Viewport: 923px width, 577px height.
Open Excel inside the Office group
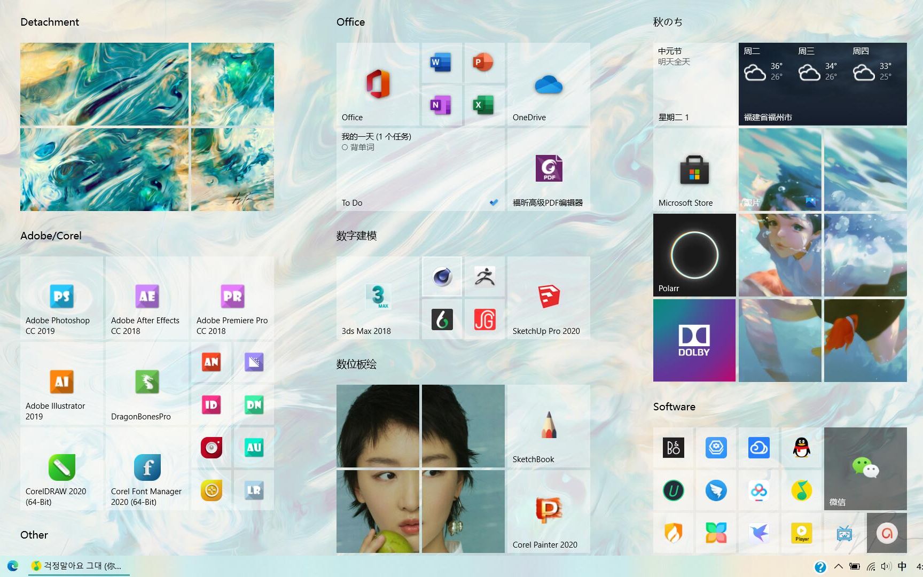tap(484, 105)
